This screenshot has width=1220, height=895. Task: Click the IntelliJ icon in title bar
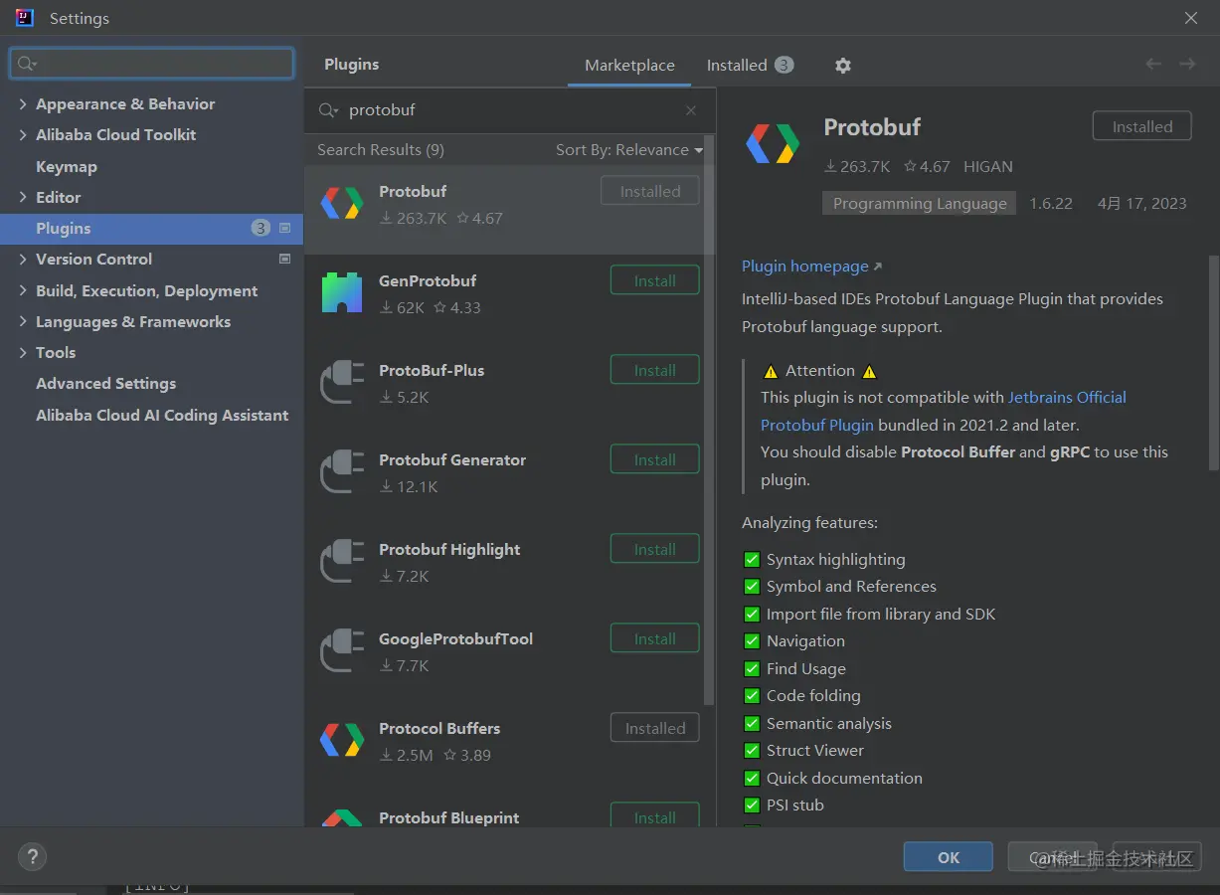25,18
